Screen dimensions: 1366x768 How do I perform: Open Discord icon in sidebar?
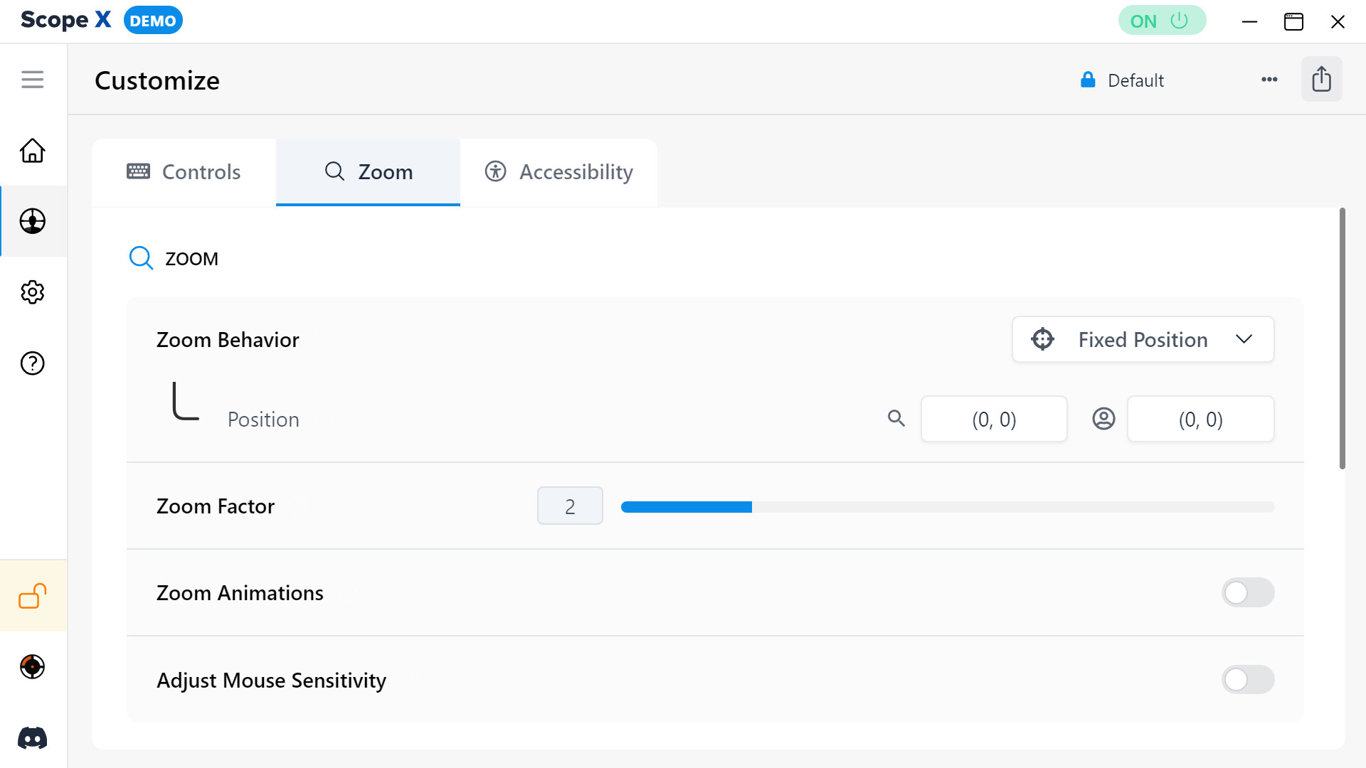coord(33,738)
